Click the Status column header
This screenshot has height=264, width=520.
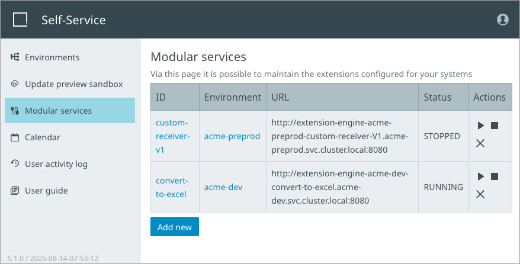pos(438,97)
